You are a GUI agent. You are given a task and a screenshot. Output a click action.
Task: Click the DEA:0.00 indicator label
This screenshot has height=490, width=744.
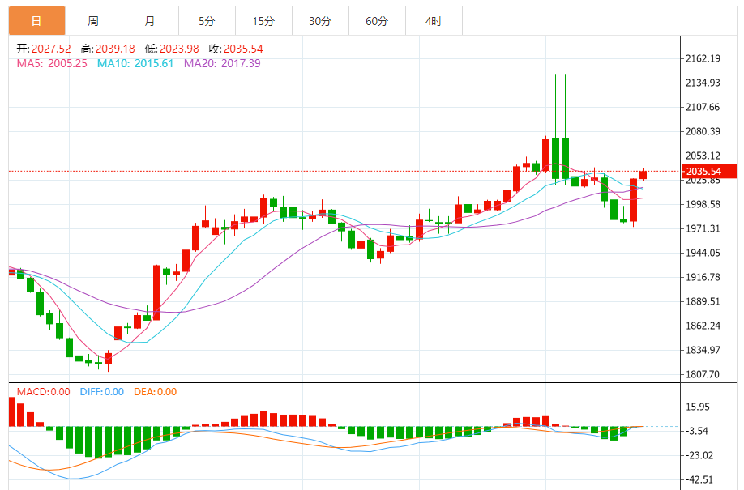[155, 392]
